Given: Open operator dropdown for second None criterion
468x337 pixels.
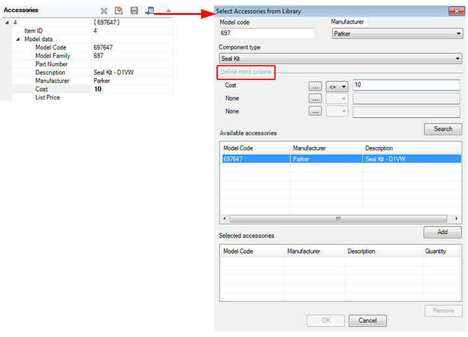Looking at the screenshot, I should pos(337,111).
